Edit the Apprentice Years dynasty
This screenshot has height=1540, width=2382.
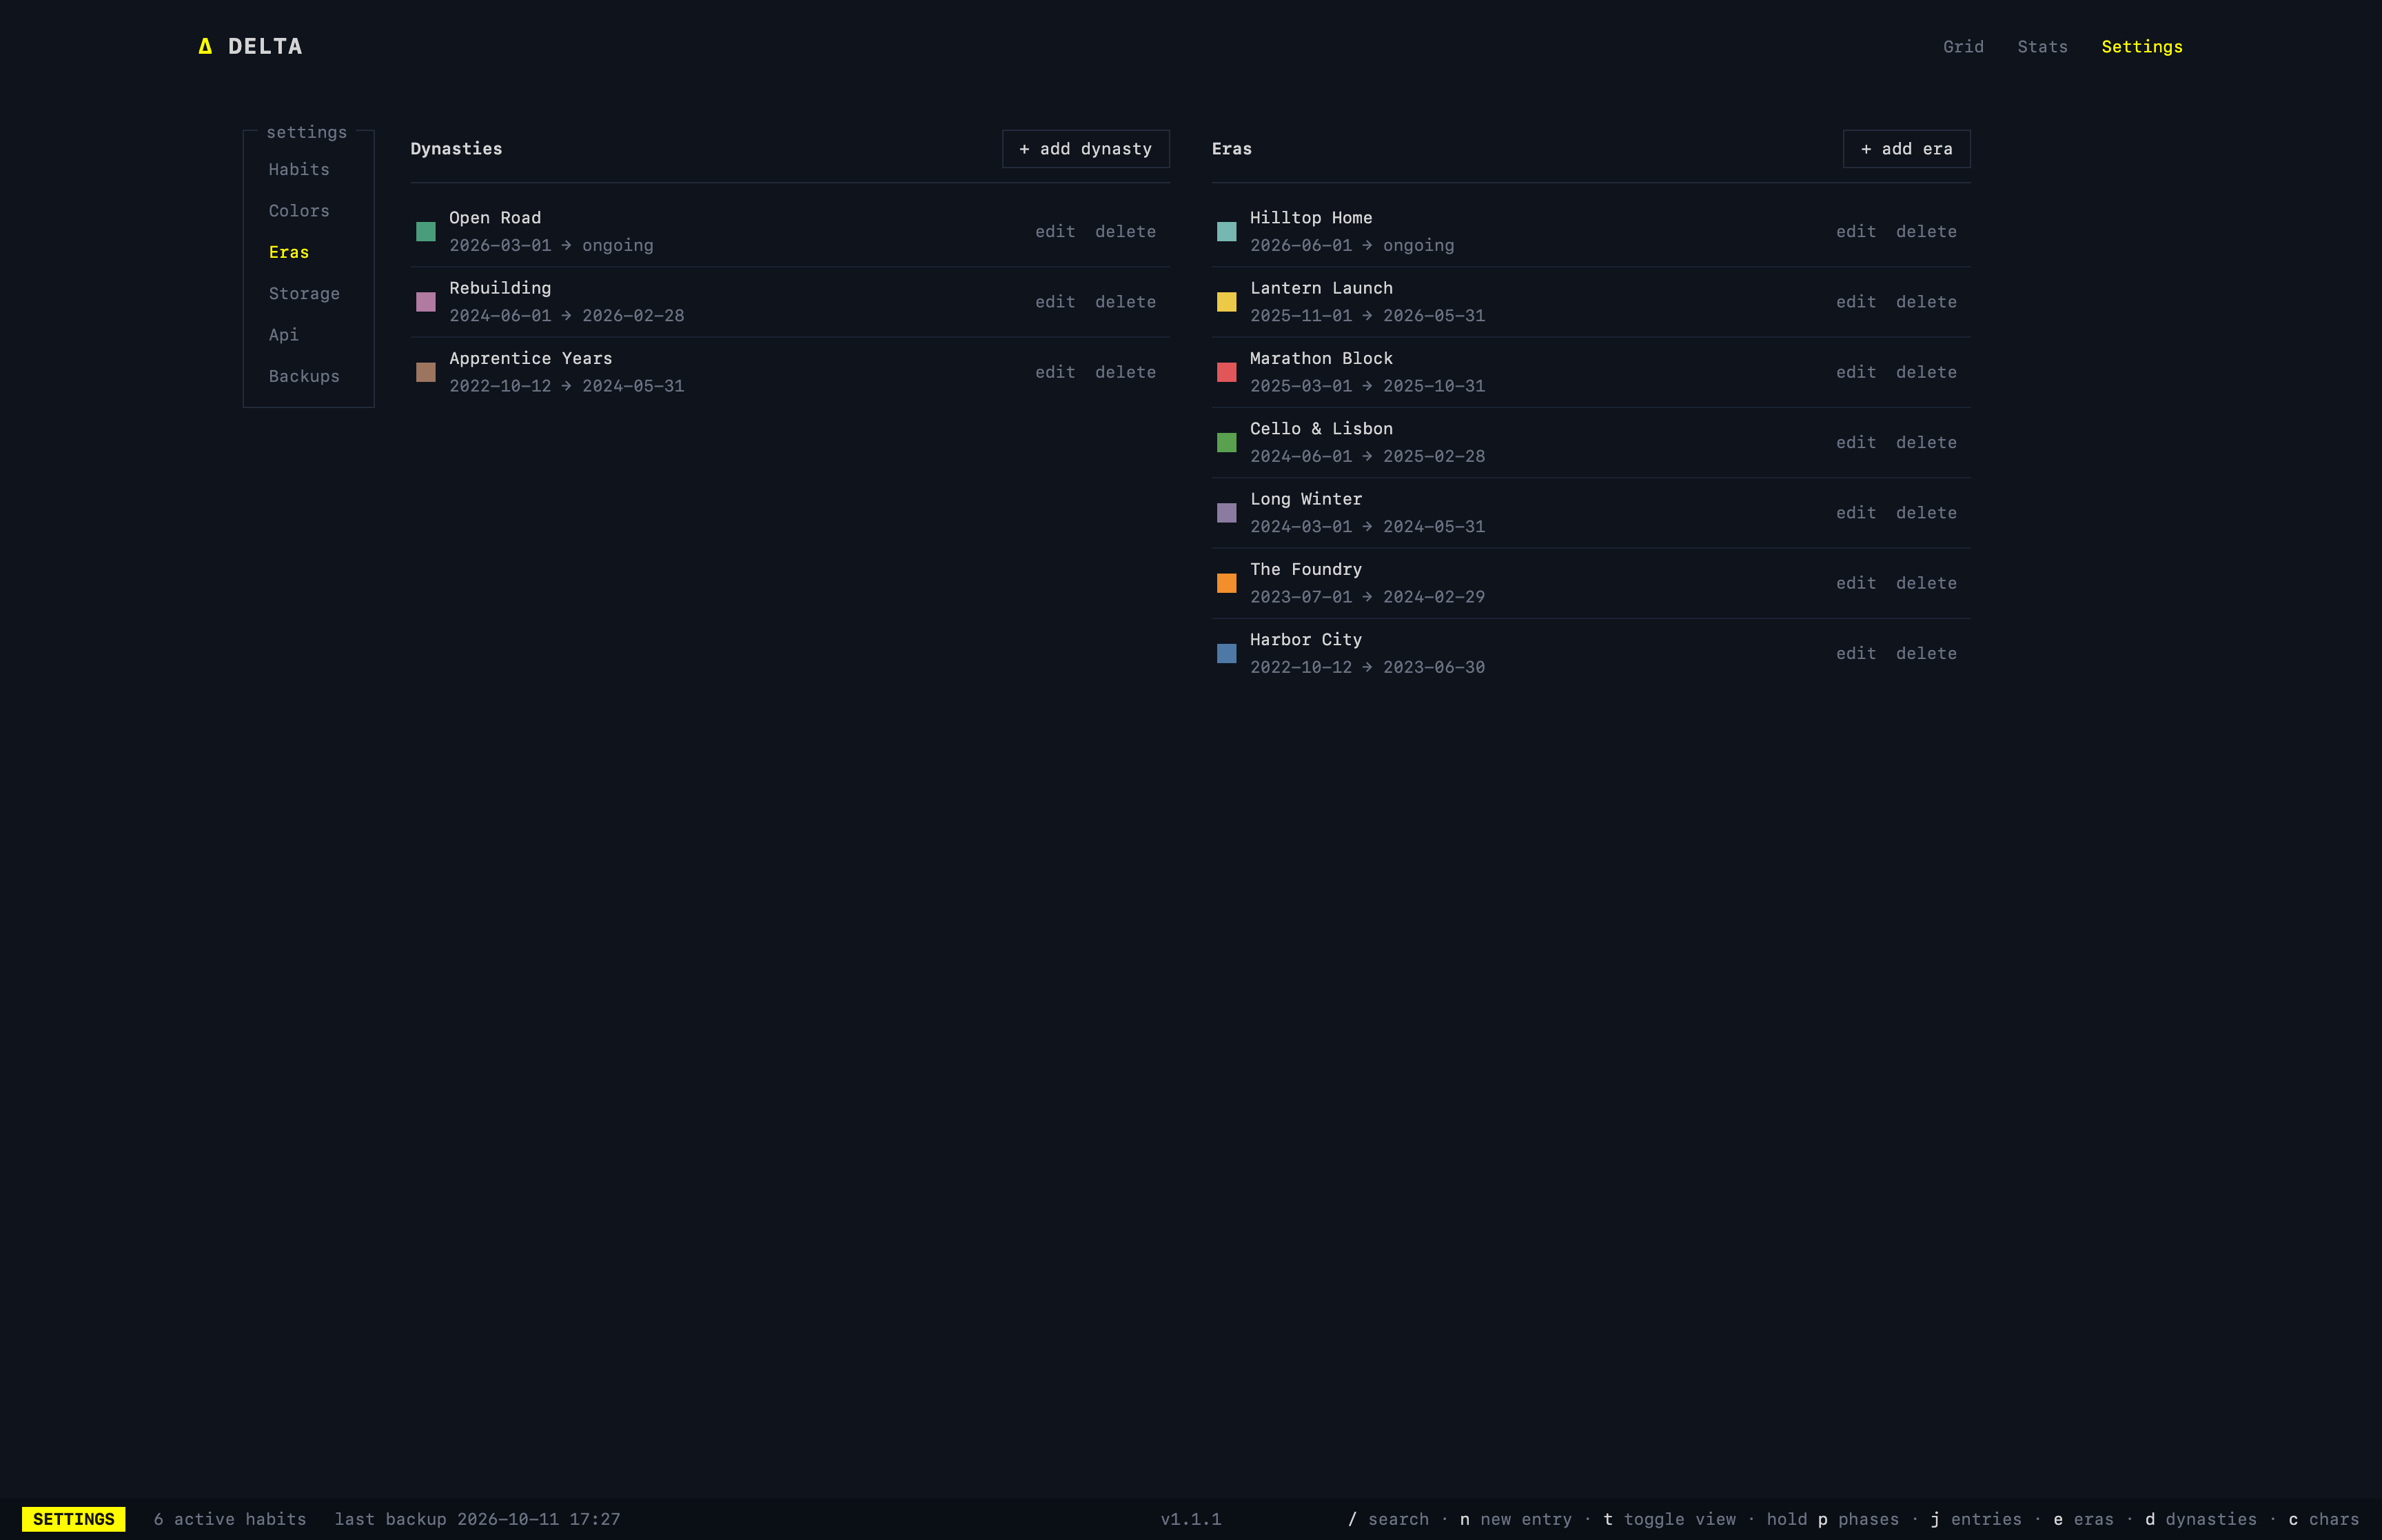(1055, 372)
